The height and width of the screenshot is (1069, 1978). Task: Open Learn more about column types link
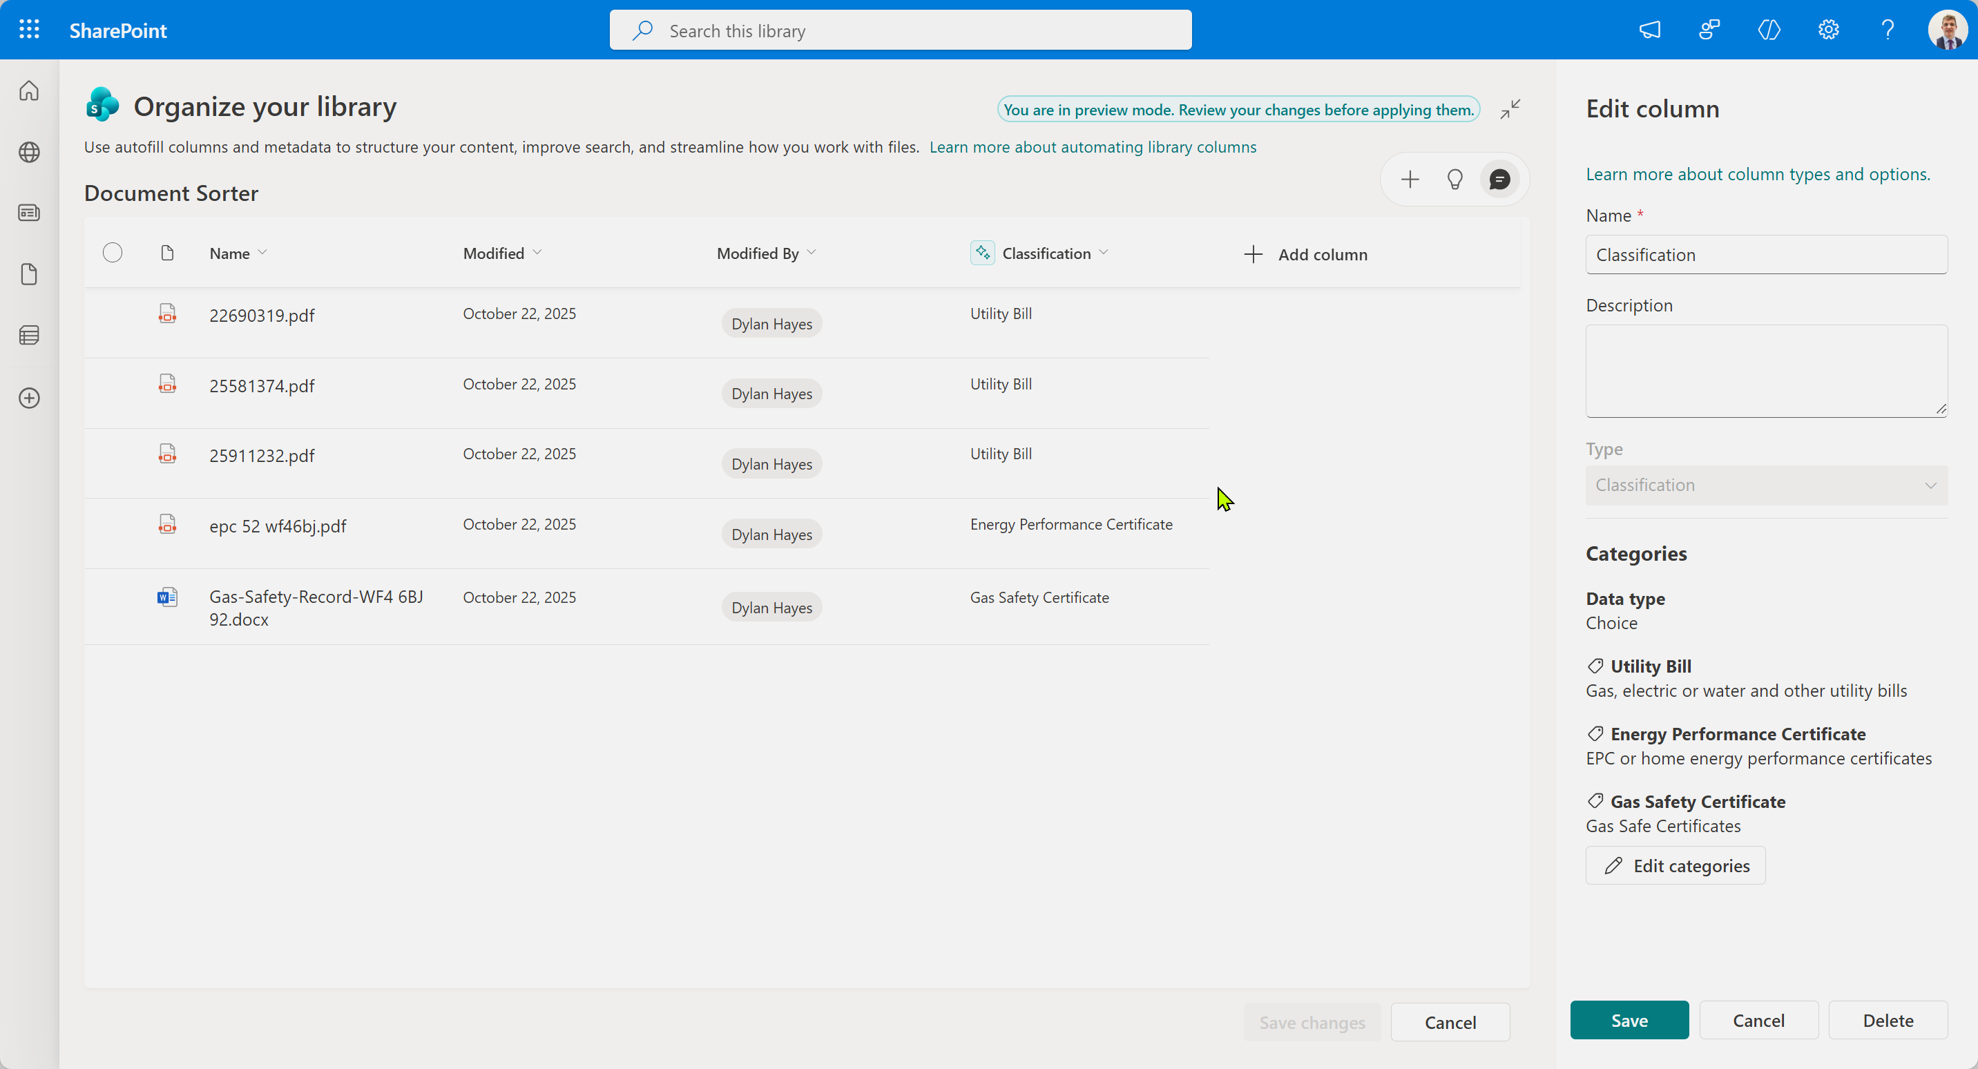[1758, 174]
